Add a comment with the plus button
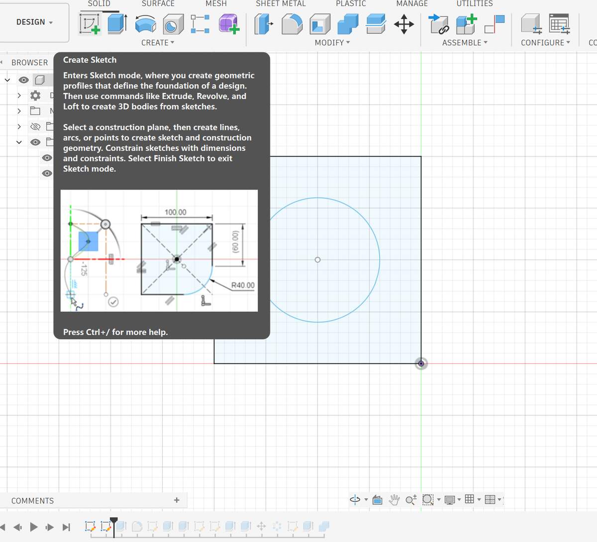 177,500
